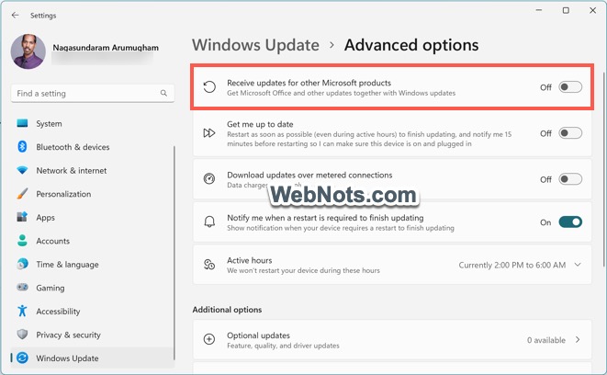Click the Personalization paintbrush icon
This screenshot has width=607, height=375.
click(22, 194)
